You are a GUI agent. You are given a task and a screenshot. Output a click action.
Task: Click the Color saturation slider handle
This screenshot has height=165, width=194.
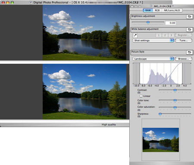coord(175,108)
